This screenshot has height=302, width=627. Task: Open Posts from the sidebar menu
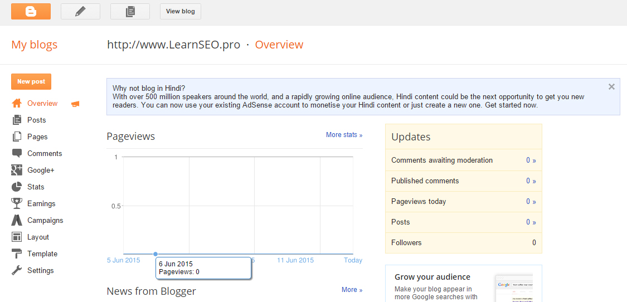coord(36,120)
